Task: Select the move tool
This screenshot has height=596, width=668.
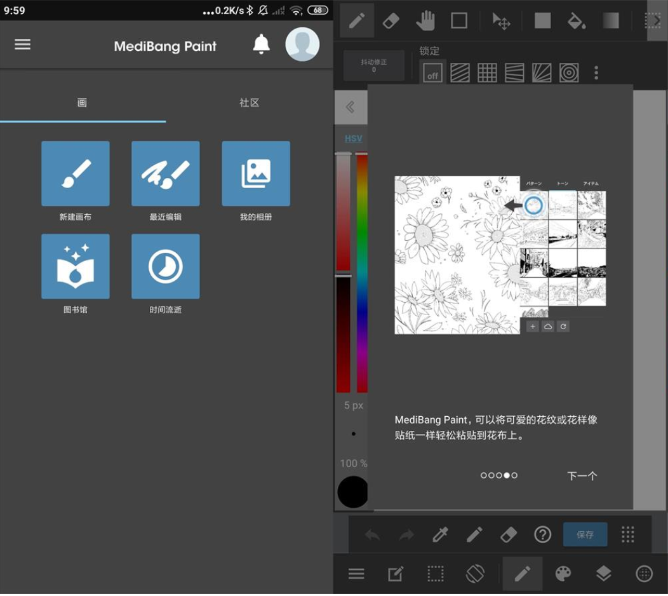Action: (x=501, y=20)
